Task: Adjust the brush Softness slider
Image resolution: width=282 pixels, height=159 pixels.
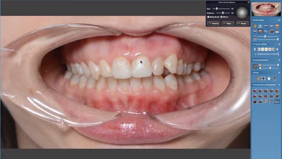Action: click(223, 13)
